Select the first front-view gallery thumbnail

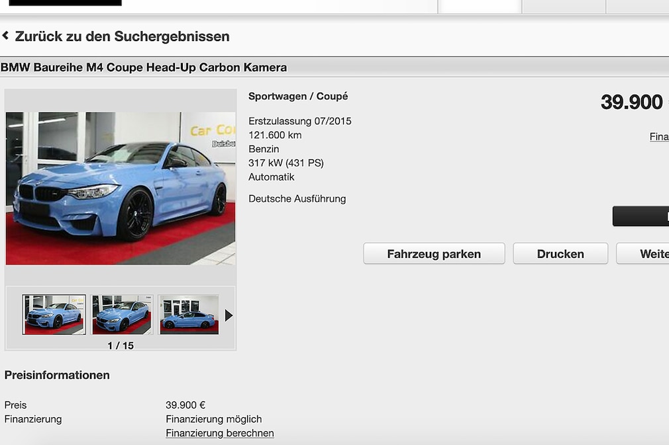(54, 315)
